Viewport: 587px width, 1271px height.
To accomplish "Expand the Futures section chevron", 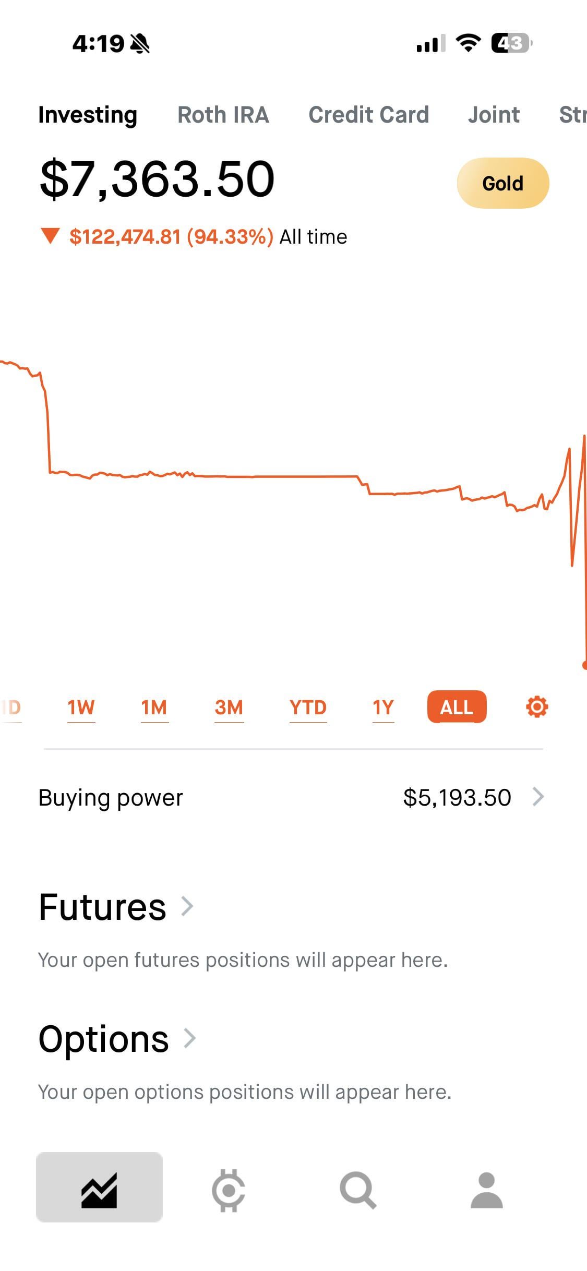I will point(187,906).
